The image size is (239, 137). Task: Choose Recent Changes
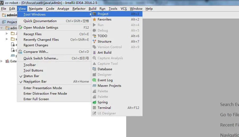point(54,45)
